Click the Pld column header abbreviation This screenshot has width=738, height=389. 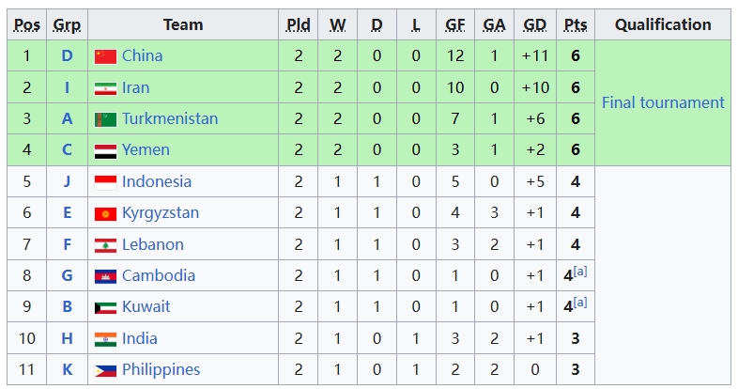(x=299, y=25)
